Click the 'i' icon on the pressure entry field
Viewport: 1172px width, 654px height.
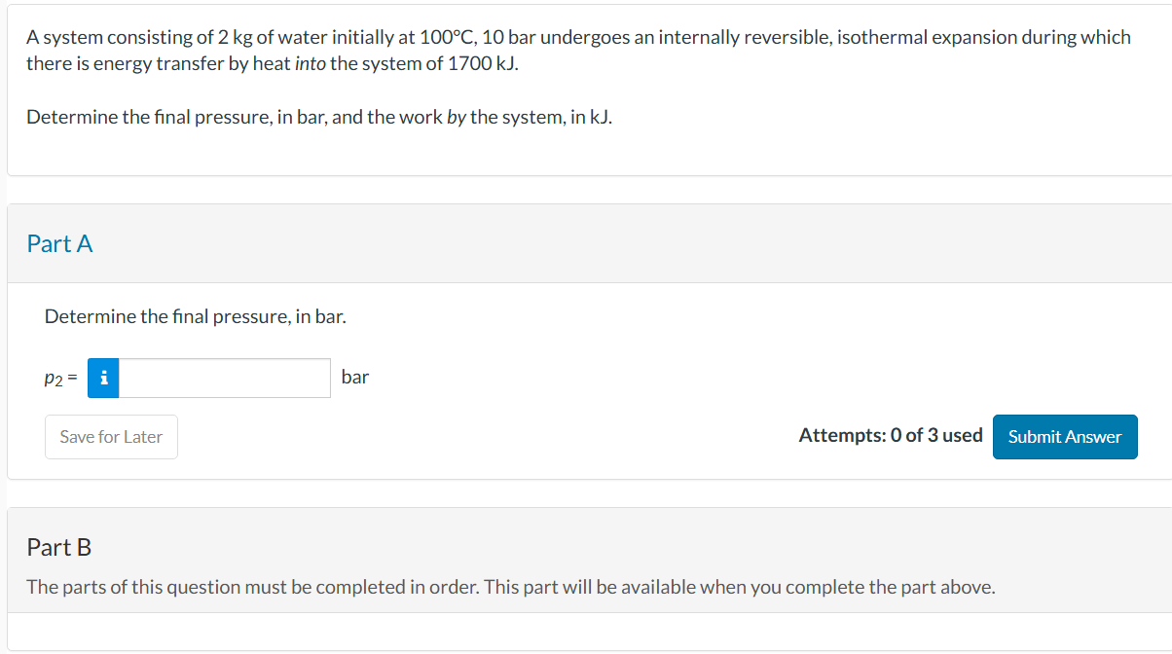tap(102, 378)
